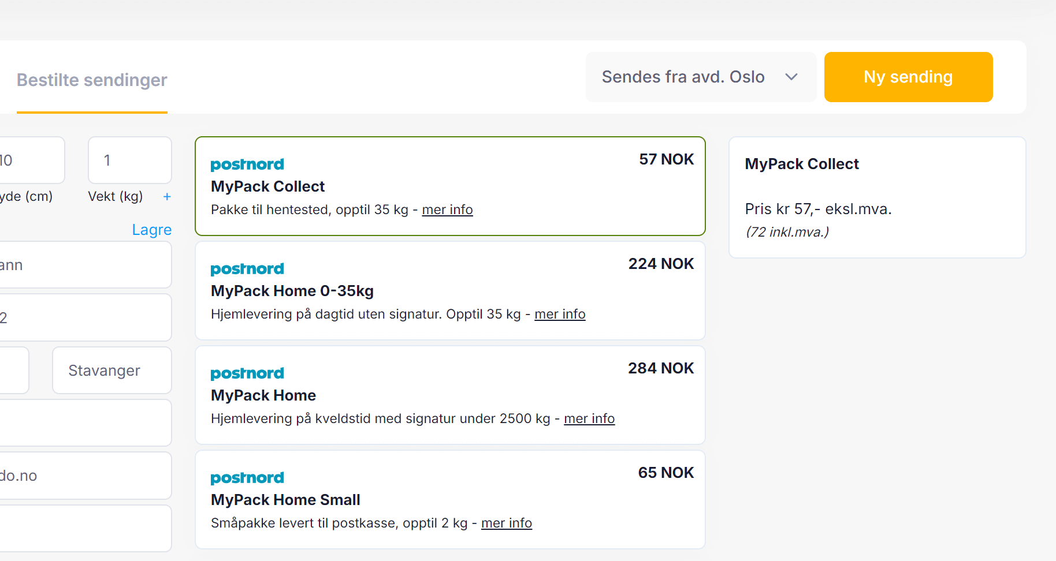
Task: Click the Lagre link
Action: coord(151,230)
